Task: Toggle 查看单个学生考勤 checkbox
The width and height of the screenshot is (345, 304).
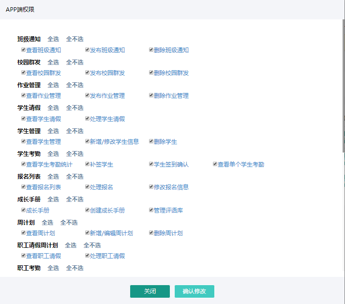Action: (215, 164)
